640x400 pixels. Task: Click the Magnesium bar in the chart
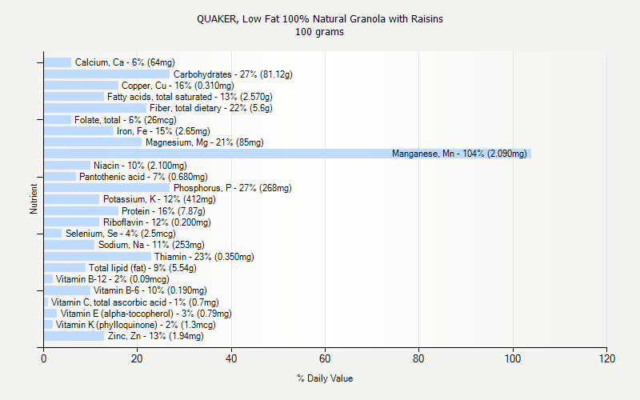click(x=93, y=142)
